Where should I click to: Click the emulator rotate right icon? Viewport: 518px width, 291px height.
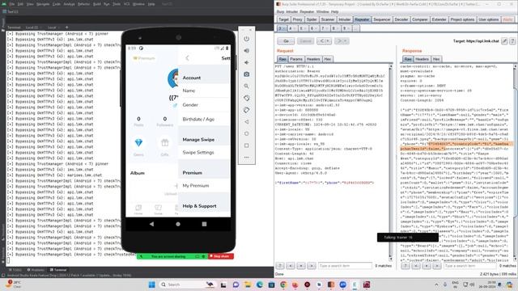(x=246, y=110)
